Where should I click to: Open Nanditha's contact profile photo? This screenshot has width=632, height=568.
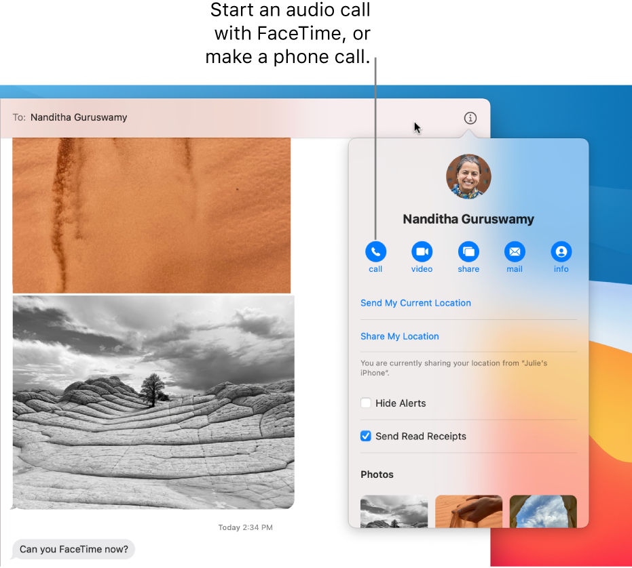(468, 177)
